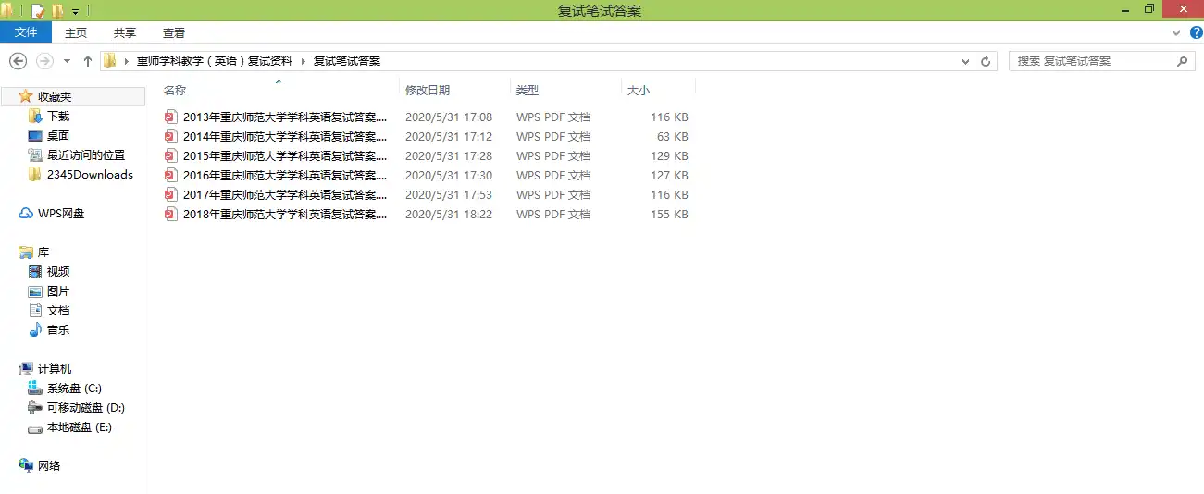The image size is (1204, 494).
Task: Select file name 2014年重庆师范大学学科英语复试答案
Action: 285,137
